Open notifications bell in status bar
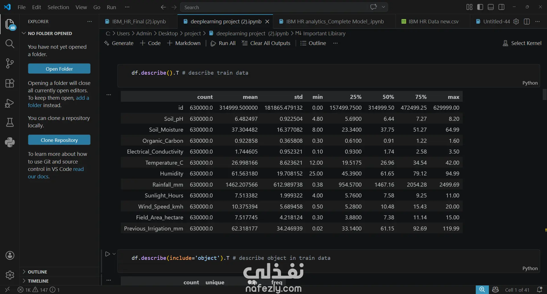The width and height of the screenshot is (547, 294). [x=539, y=290]
